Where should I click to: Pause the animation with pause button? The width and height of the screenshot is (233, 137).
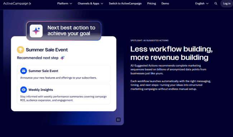click(x=118, y=120)
